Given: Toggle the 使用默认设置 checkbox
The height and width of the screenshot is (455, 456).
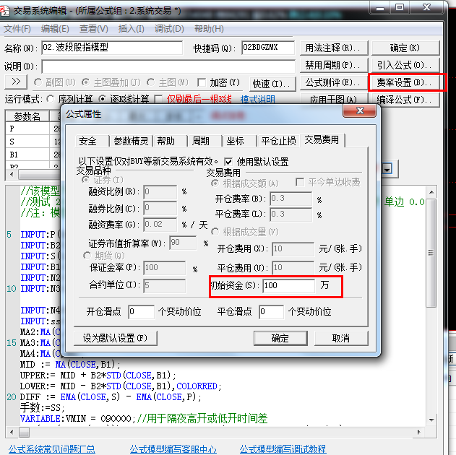Looking at the screenshot, I should click(x=228, y=162).
